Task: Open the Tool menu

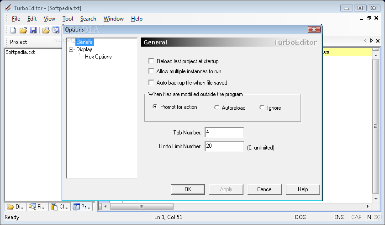Action: coord(68,19)
